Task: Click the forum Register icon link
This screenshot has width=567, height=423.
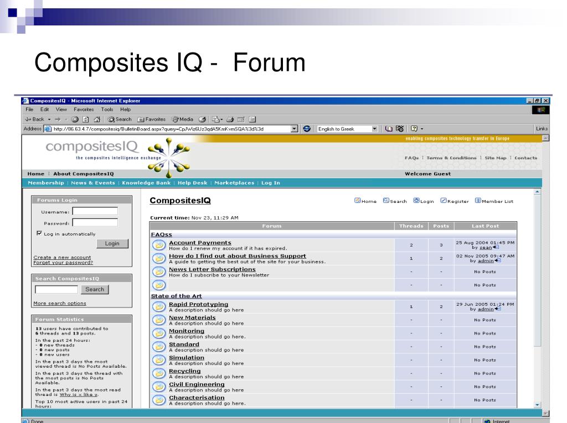Action: 455,201
